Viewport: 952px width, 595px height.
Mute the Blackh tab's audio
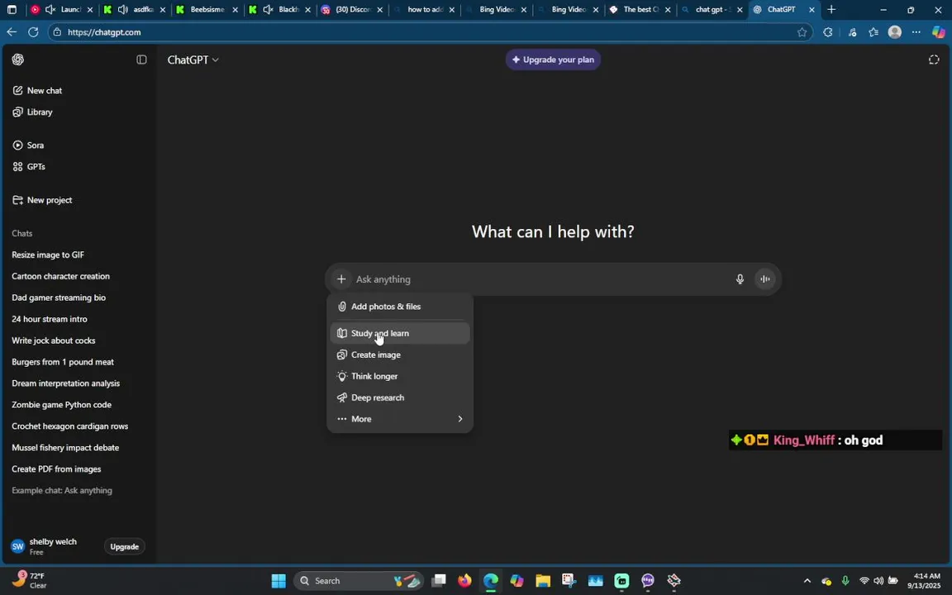point(268,10)
